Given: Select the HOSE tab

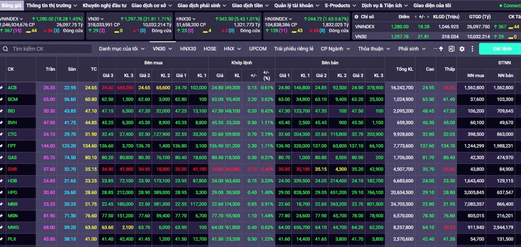Looking at the screenshot, I should tap(210, 49).
